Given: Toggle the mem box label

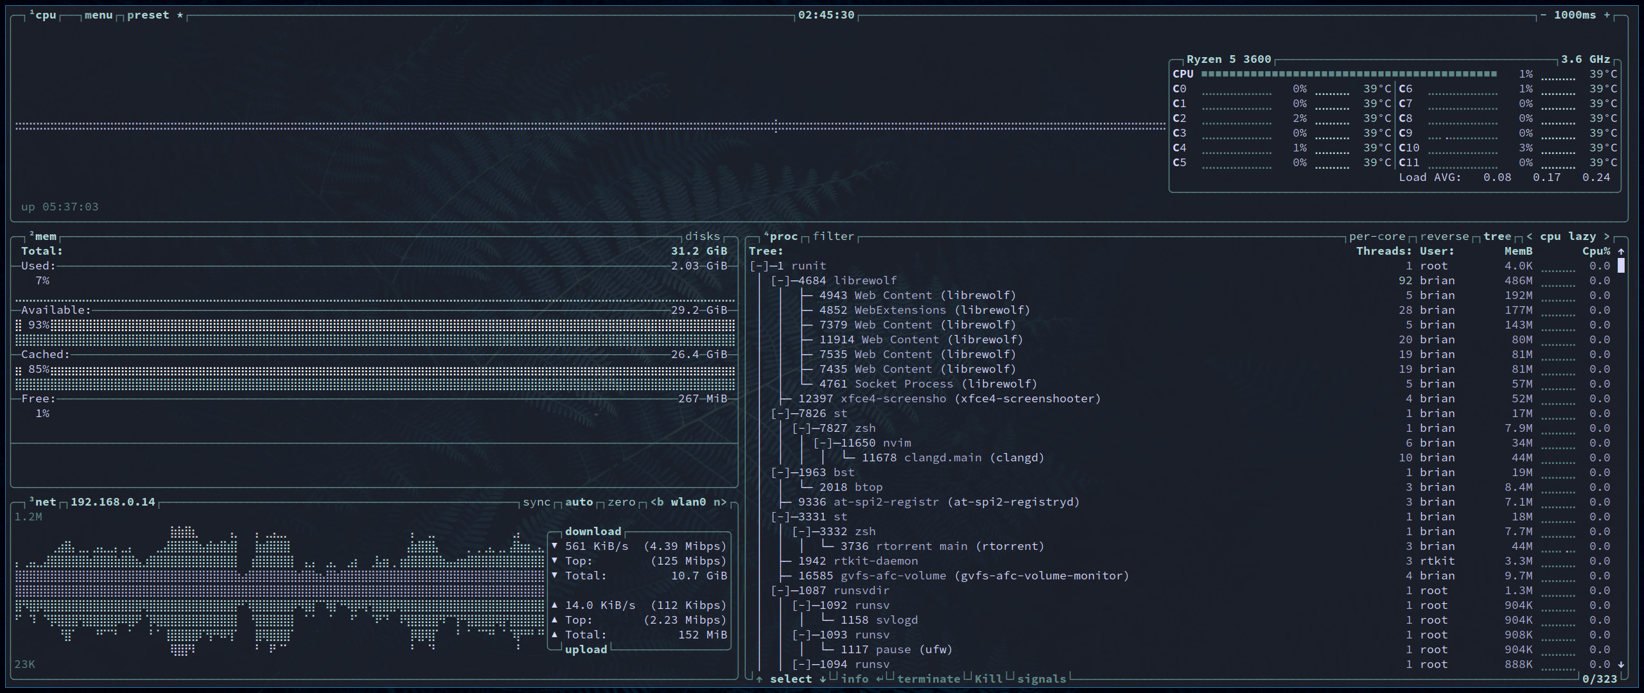Looking at the screenshot, I should click(43, 236).
